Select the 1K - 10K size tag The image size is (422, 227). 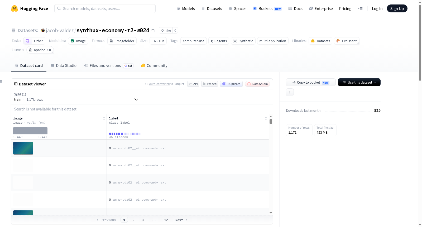tap(158, 41)
